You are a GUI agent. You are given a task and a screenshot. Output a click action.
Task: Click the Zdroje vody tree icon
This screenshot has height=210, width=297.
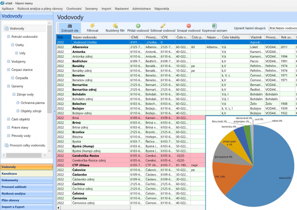[x=14, y=94]
